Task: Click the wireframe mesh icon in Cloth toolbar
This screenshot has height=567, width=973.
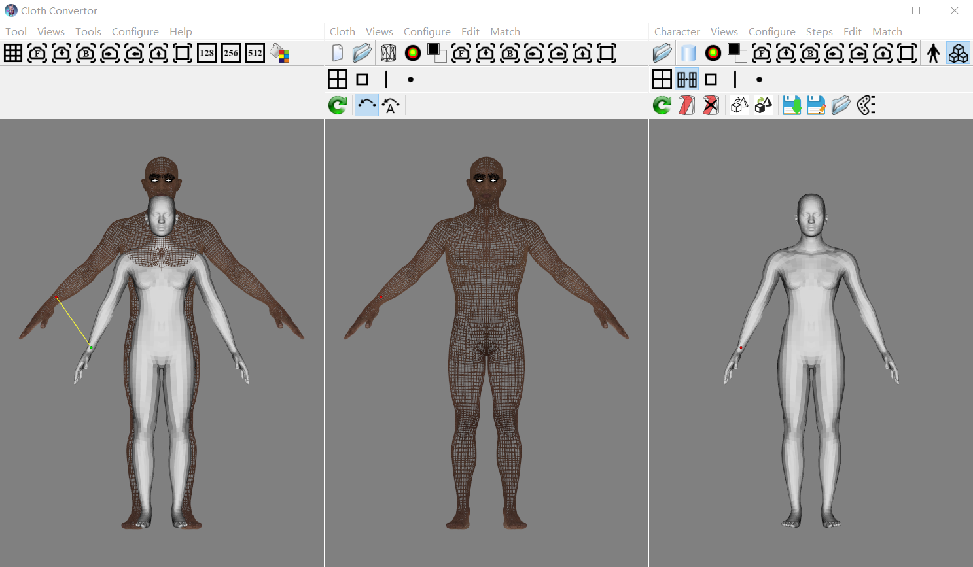Action: pos(388,53)
